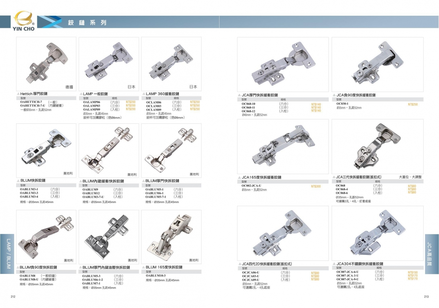Click the BLUM內建緩衝快拆鉸鏈 title
This screenshot has height=308, width=439.
pyautogui.click(x=104, y=181)
